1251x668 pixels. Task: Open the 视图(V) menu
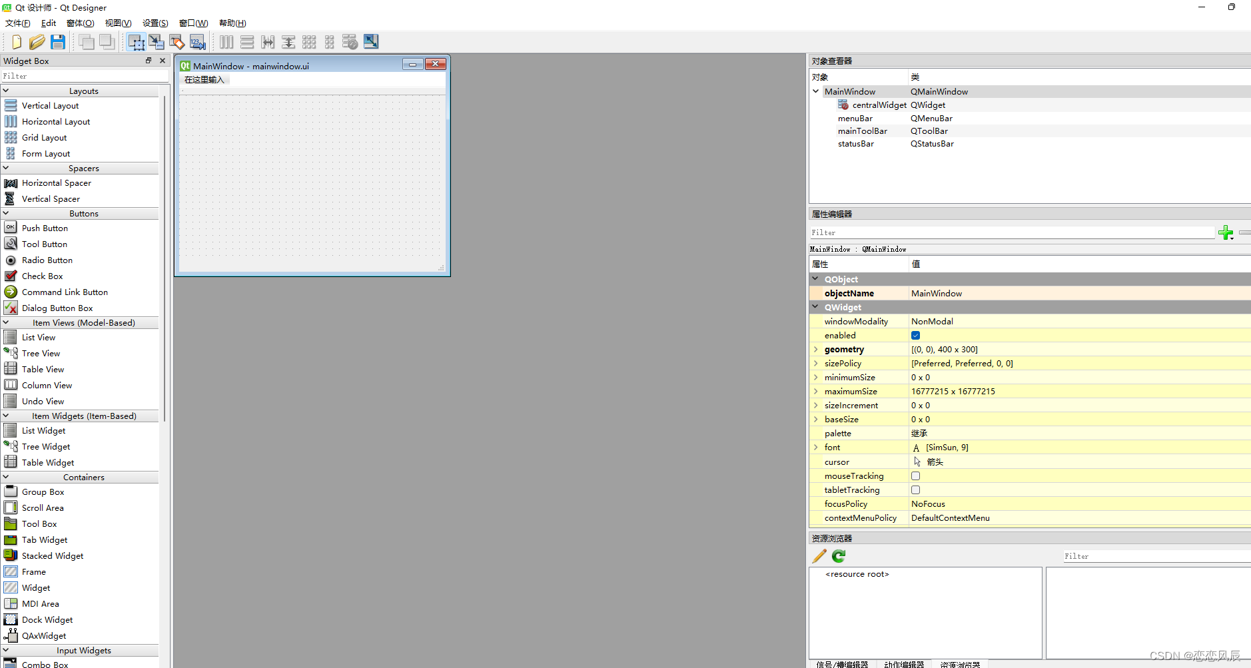click(x=119, y=23)
